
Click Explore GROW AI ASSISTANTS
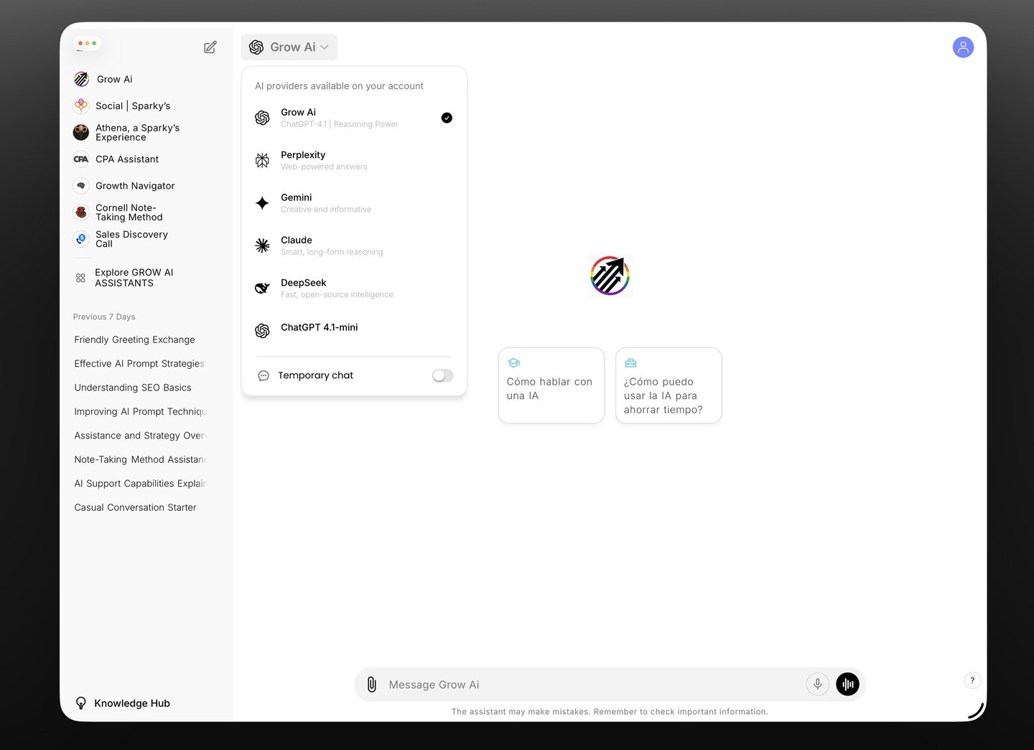point(125,278)
